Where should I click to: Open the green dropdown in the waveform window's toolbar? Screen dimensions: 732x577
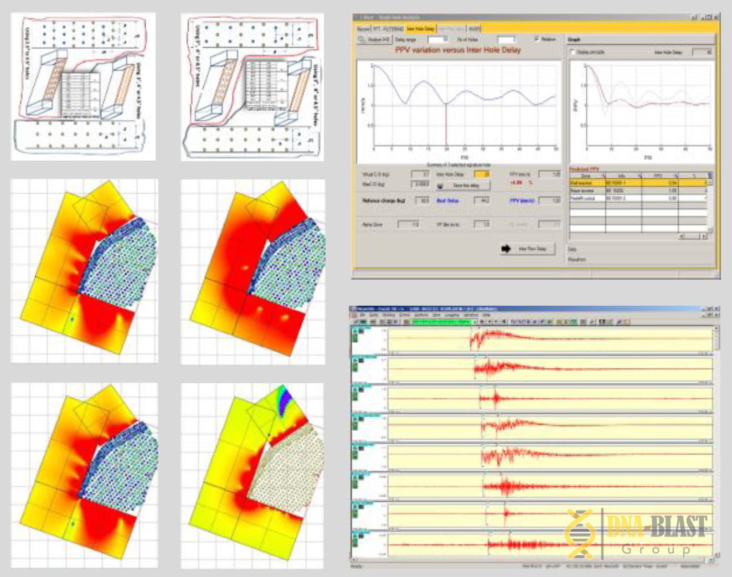[x=445, y=322]
